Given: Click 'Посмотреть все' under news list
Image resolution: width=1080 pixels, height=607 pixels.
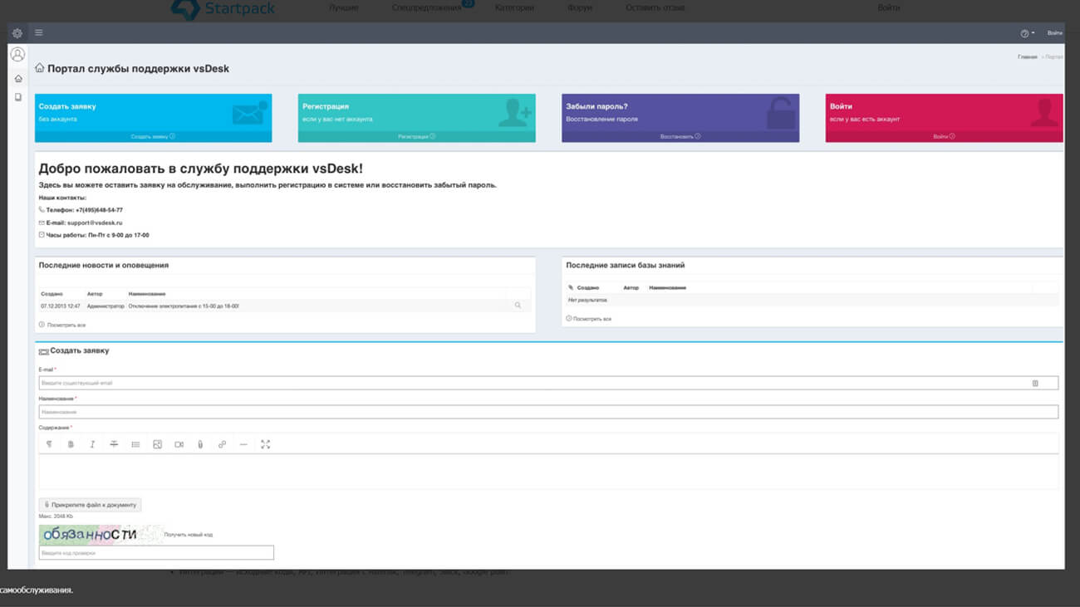Looking at the screenshot, I should click(x=66, y=325).
